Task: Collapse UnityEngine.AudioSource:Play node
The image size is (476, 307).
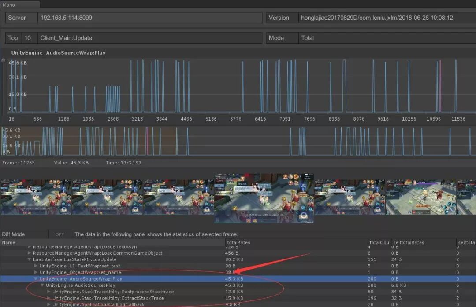Action: [42, 285]
